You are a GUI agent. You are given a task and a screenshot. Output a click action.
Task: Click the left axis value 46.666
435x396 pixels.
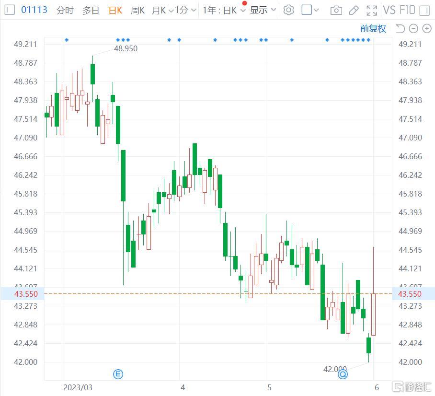click(x=25, y=156)
